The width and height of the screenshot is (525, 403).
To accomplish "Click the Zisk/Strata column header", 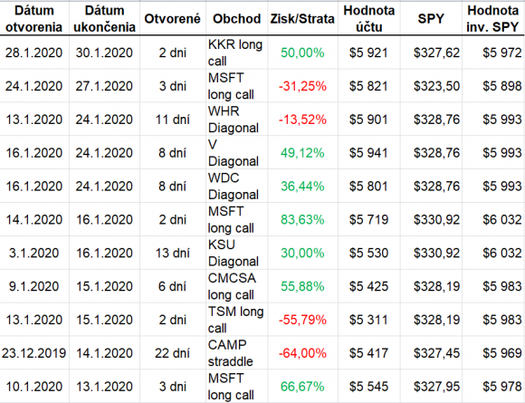I will (302, 18).
